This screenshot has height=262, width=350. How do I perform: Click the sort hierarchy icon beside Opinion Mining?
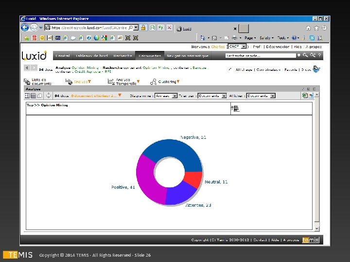(x=235, y=109)
